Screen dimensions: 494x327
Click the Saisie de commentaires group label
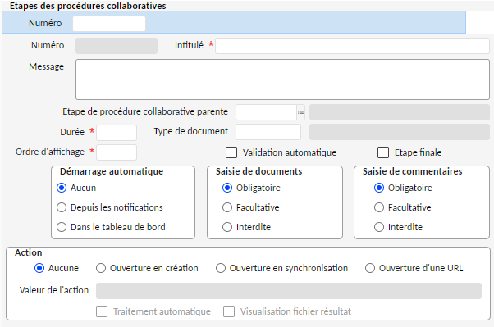[x=413, y=171]
